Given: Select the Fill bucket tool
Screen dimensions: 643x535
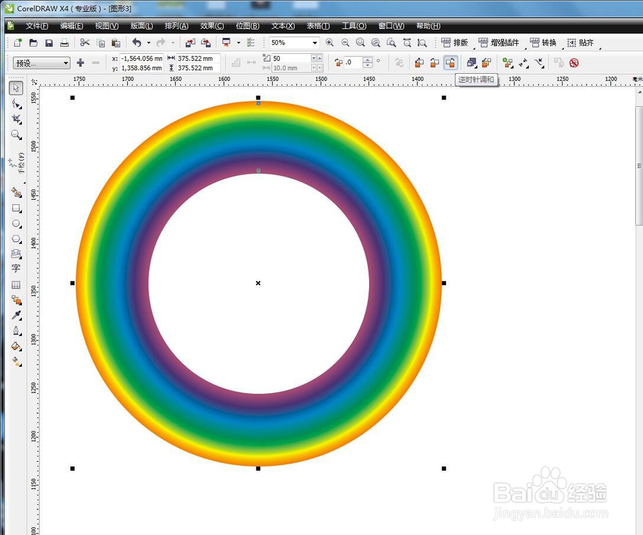Looking at the screenshot, I should point(16,346).
